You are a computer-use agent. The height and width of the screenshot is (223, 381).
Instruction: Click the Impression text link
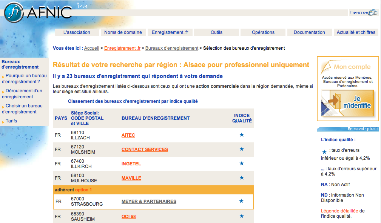tap(359, 12)
